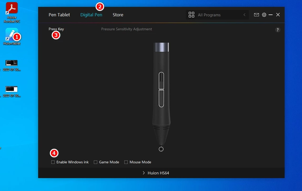Close the Huion driver window
Image resolution: width=302 pixels, height=191 pixels.
pyautogui.click(x=278, y=15)
